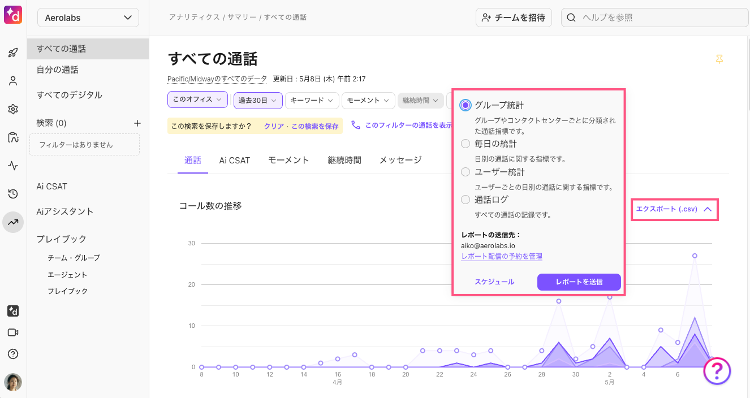Open レポート配信の予約を管理 link

click(502, 256)
